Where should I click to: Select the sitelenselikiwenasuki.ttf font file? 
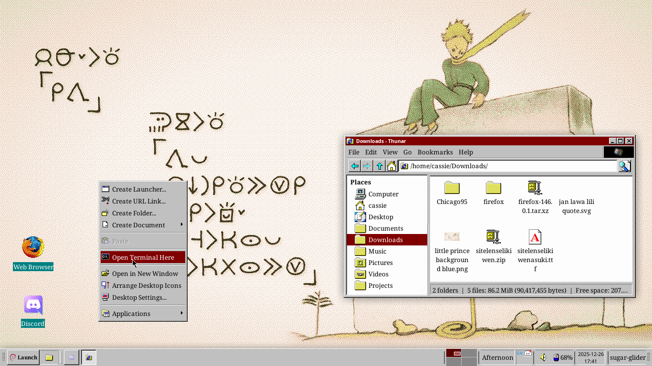(535, 237)
